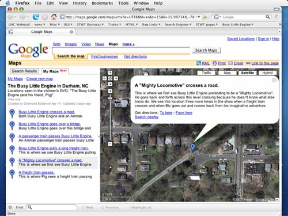
Task: Zoom out with the minus map button
Action: [x=110, y=143]
